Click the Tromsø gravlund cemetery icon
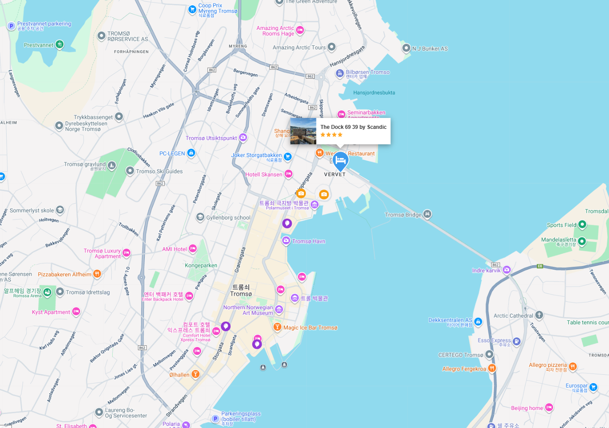Screen dimensions: 609x428 [x=112, y=165]
